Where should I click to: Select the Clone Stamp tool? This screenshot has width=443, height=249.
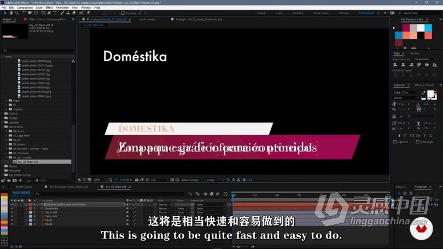click(x=68, y=13)
